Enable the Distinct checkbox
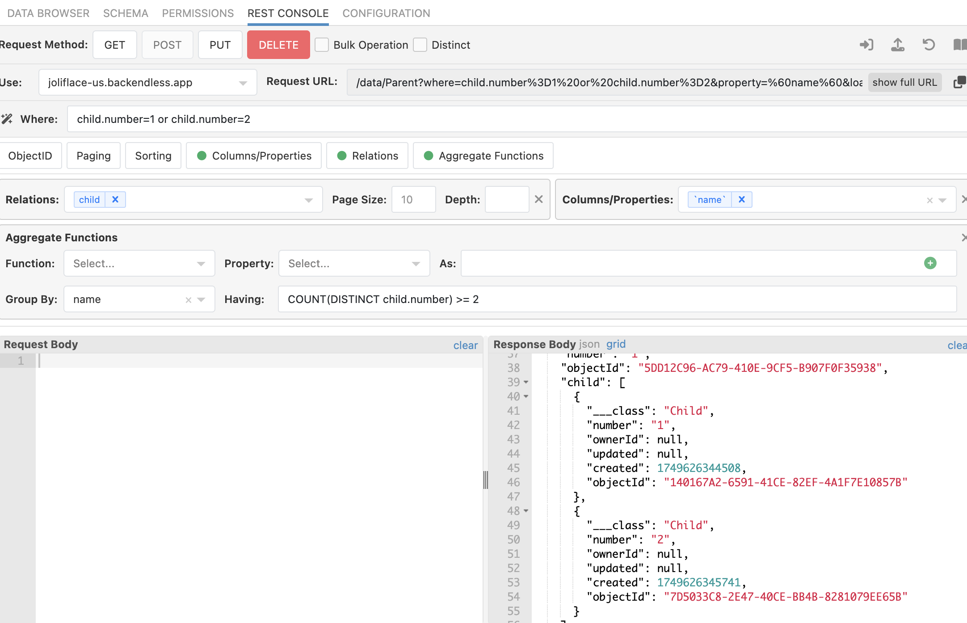The width and height of the screenshot is (967, 623). (420, 45)
